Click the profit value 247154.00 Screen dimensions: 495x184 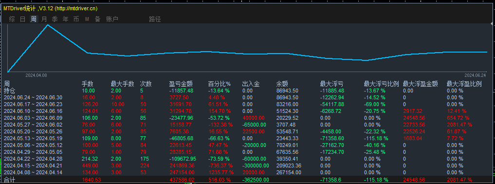[182, 172]
